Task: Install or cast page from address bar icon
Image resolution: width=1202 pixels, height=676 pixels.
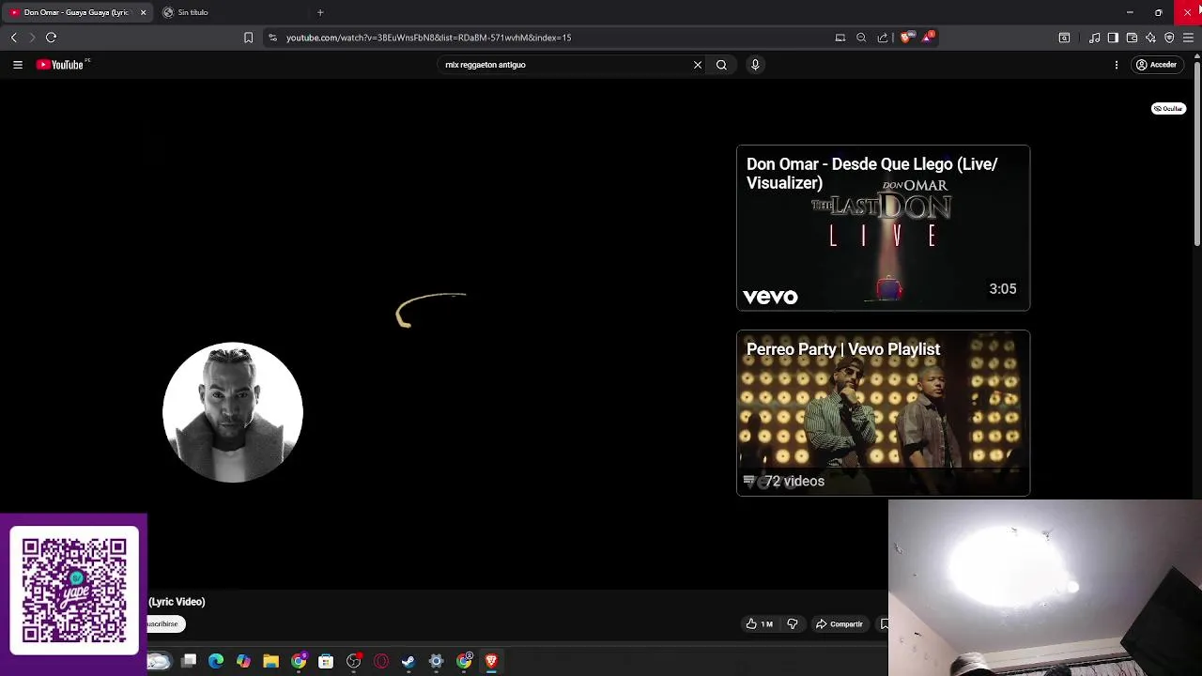Action: 840,38
